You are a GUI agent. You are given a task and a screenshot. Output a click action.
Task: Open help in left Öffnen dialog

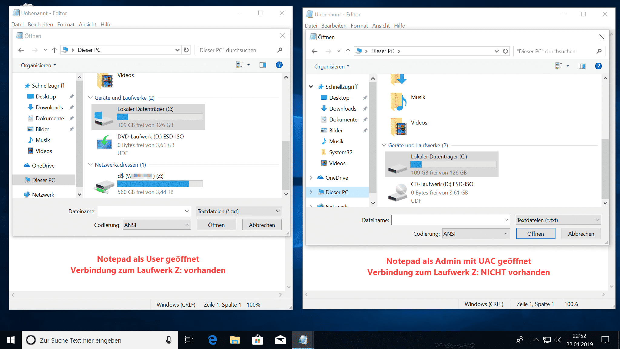[x=279, y=65]
